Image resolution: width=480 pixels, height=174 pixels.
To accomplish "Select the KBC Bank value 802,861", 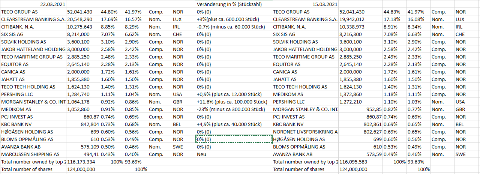I will click(x=360, y=124).
